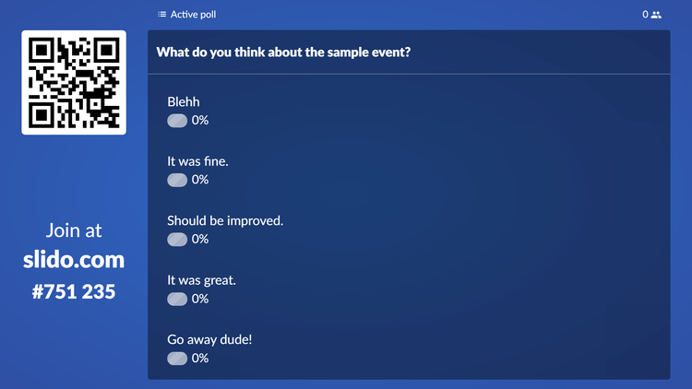The height and width of the screenshot is (389, 692).
Task: Open the slido.com link text
Action: pyautogui.click(x=74, y=260)
